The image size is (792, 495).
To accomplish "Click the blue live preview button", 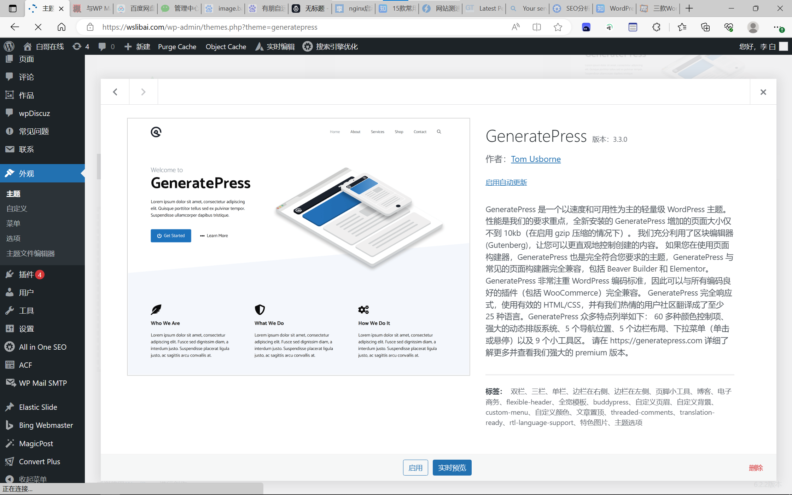I will click(x=452, y=468).
